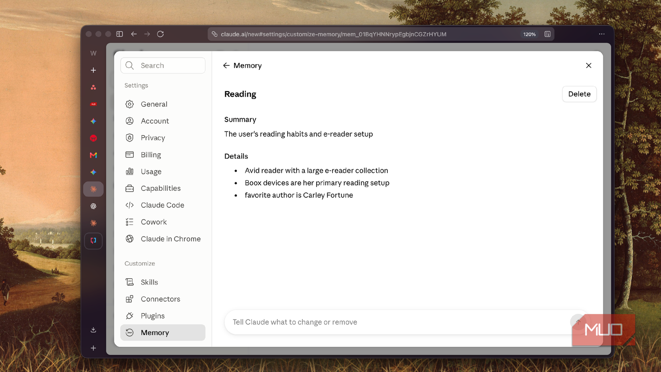
Task: Open Account settings
Action: click(x=163, y=121)
